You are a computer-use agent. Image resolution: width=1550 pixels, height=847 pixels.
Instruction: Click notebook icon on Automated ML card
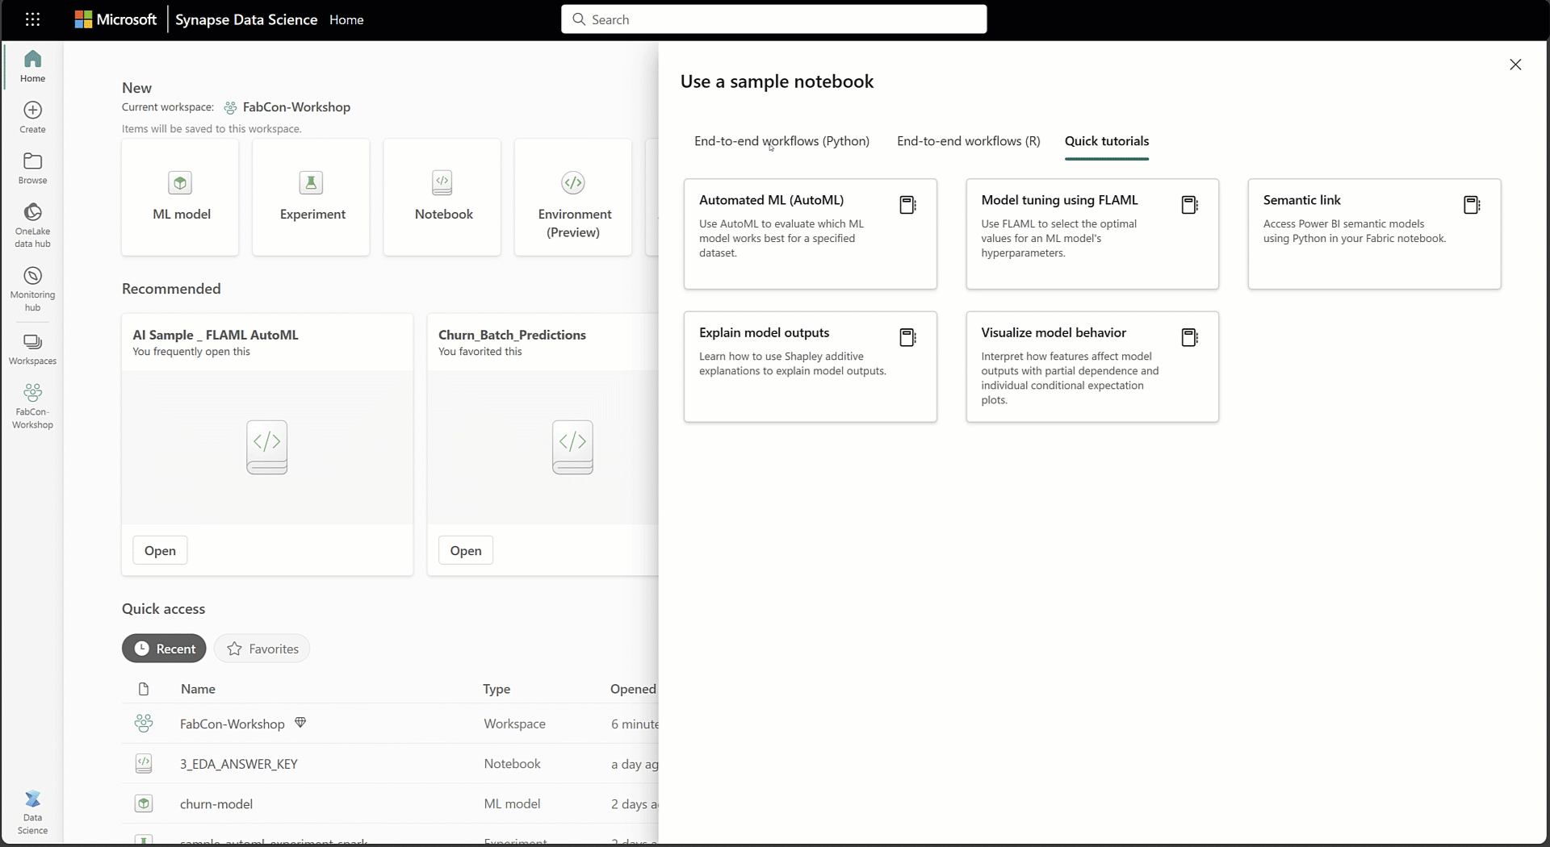[907, 205]
